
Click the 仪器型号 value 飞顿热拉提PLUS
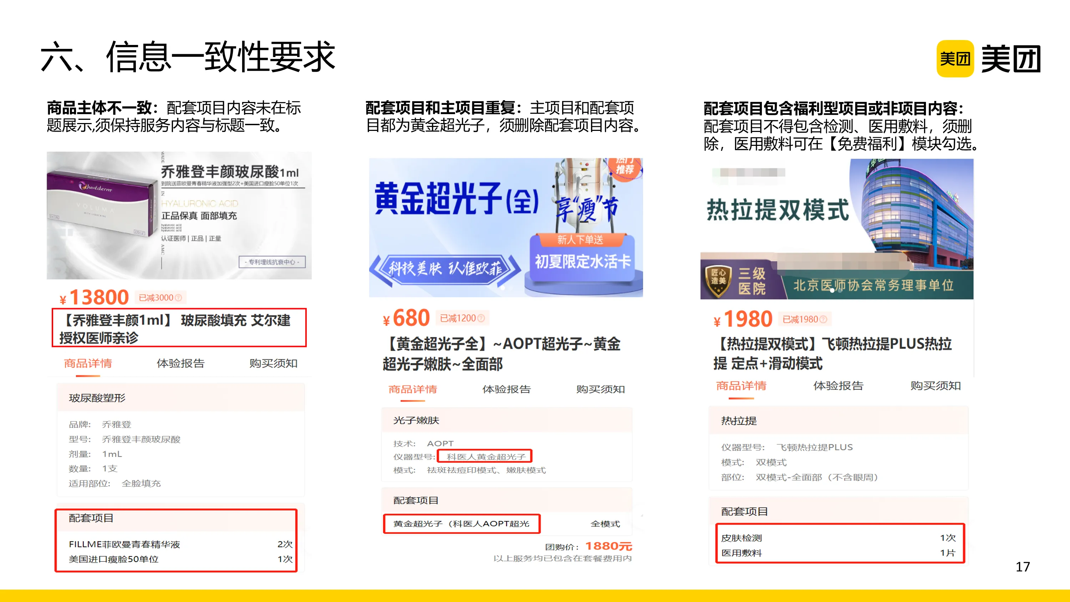[815, 448]
